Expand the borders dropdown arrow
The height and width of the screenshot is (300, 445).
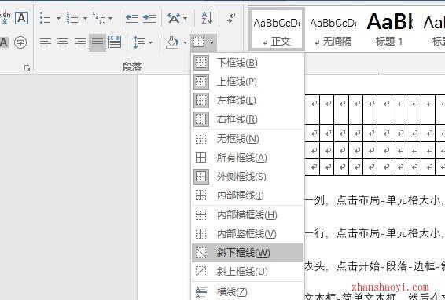point(212,42)
